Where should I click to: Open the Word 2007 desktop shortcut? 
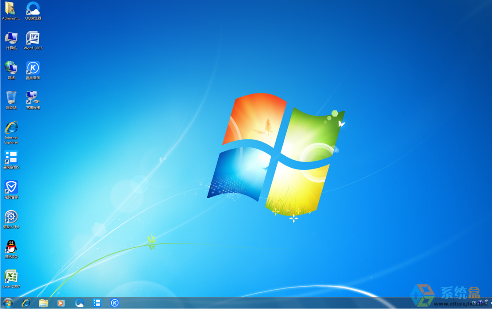point(33,40)
